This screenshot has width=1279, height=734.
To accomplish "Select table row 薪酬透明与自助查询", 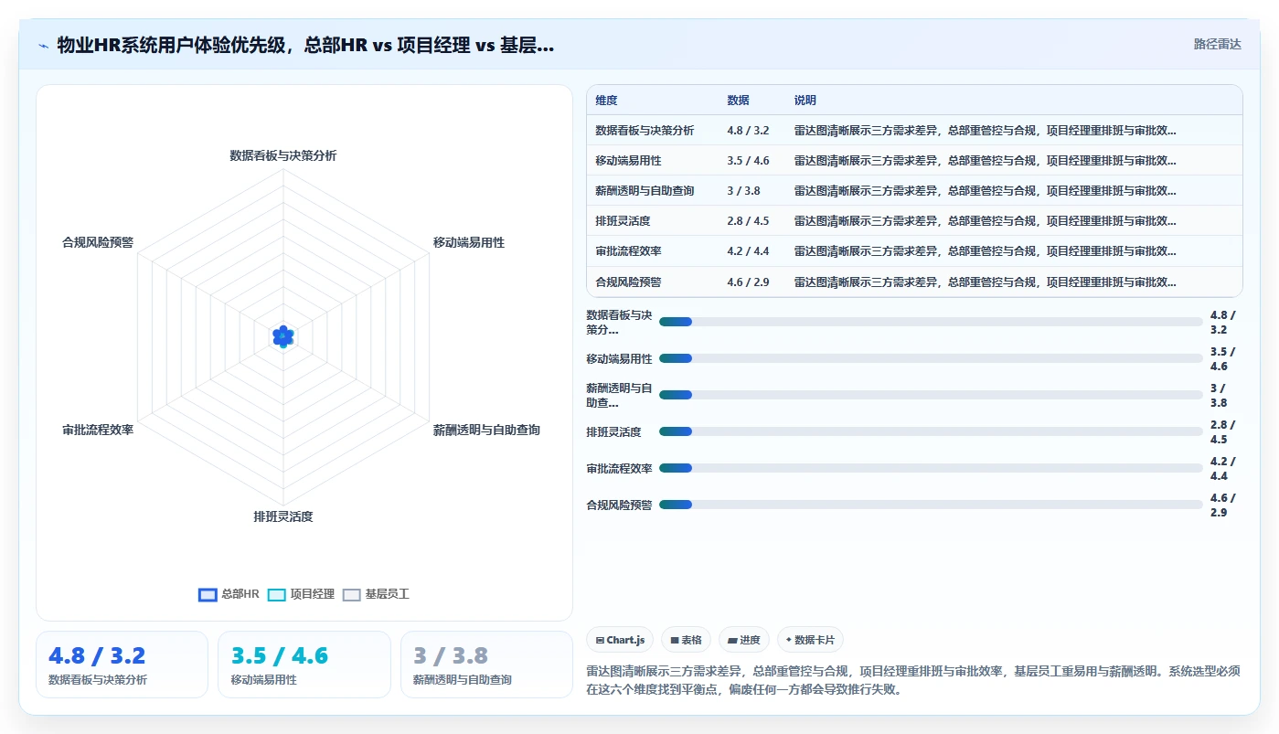I will [914, 191].
